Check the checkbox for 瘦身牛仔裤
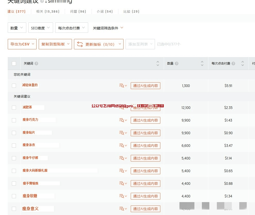 click(14, 158)
